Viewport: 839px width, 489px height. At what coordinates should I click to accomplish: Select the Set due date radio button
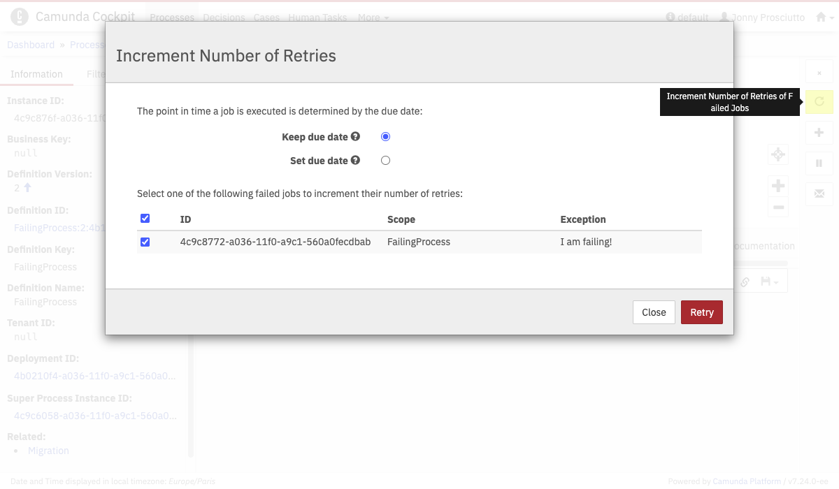pyautogui.click(x=385, y=161)
